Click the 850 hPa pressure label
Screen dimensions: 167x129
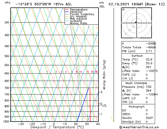coord(7,106)
